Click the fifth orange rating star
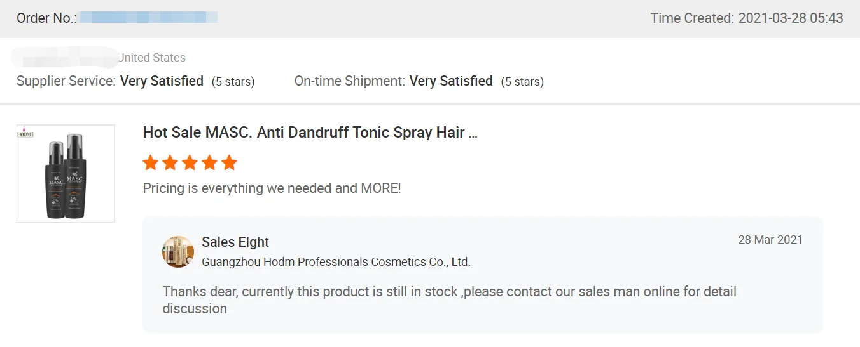The image size is (860, 347). [230, 163]
